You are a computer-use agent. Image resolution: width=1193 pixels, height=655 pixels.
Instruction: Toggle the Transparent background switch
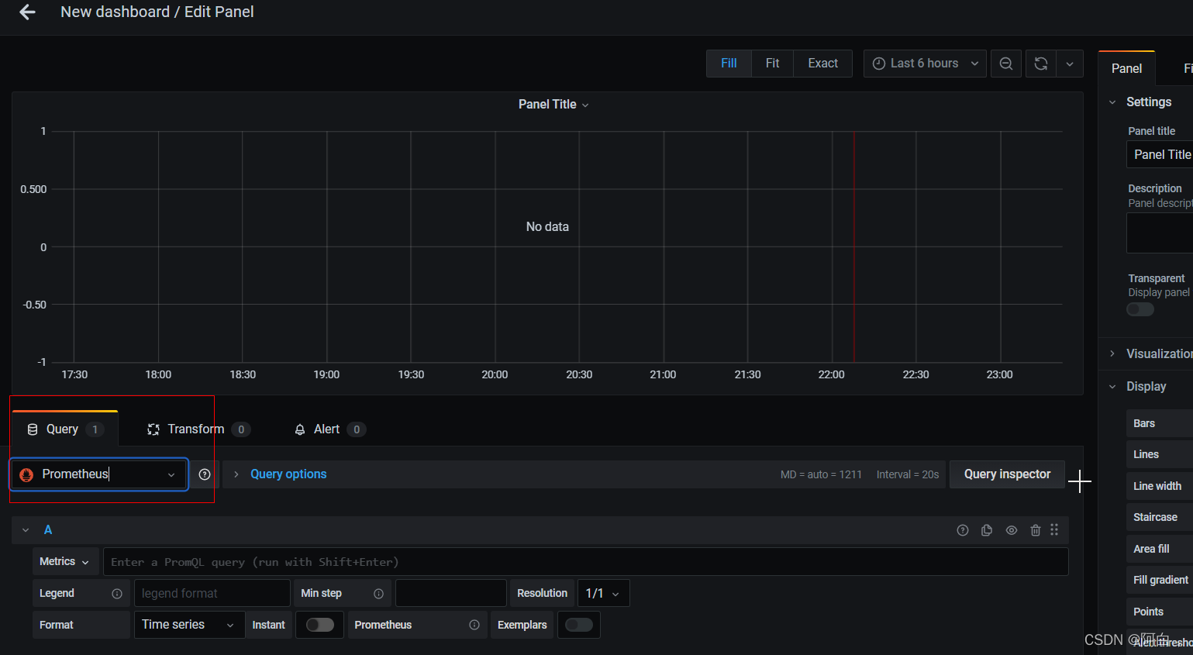1140,309
